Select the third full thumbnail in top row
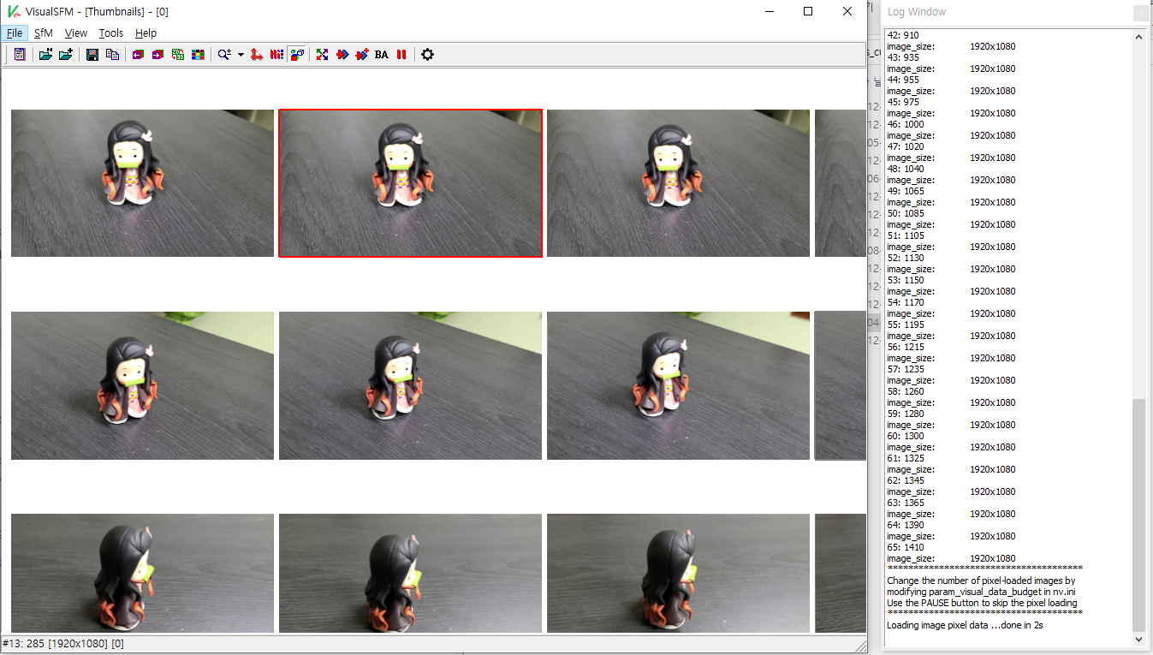This screenshot has height=655, width=1153. pyautogui.click(x=678, y=182)
